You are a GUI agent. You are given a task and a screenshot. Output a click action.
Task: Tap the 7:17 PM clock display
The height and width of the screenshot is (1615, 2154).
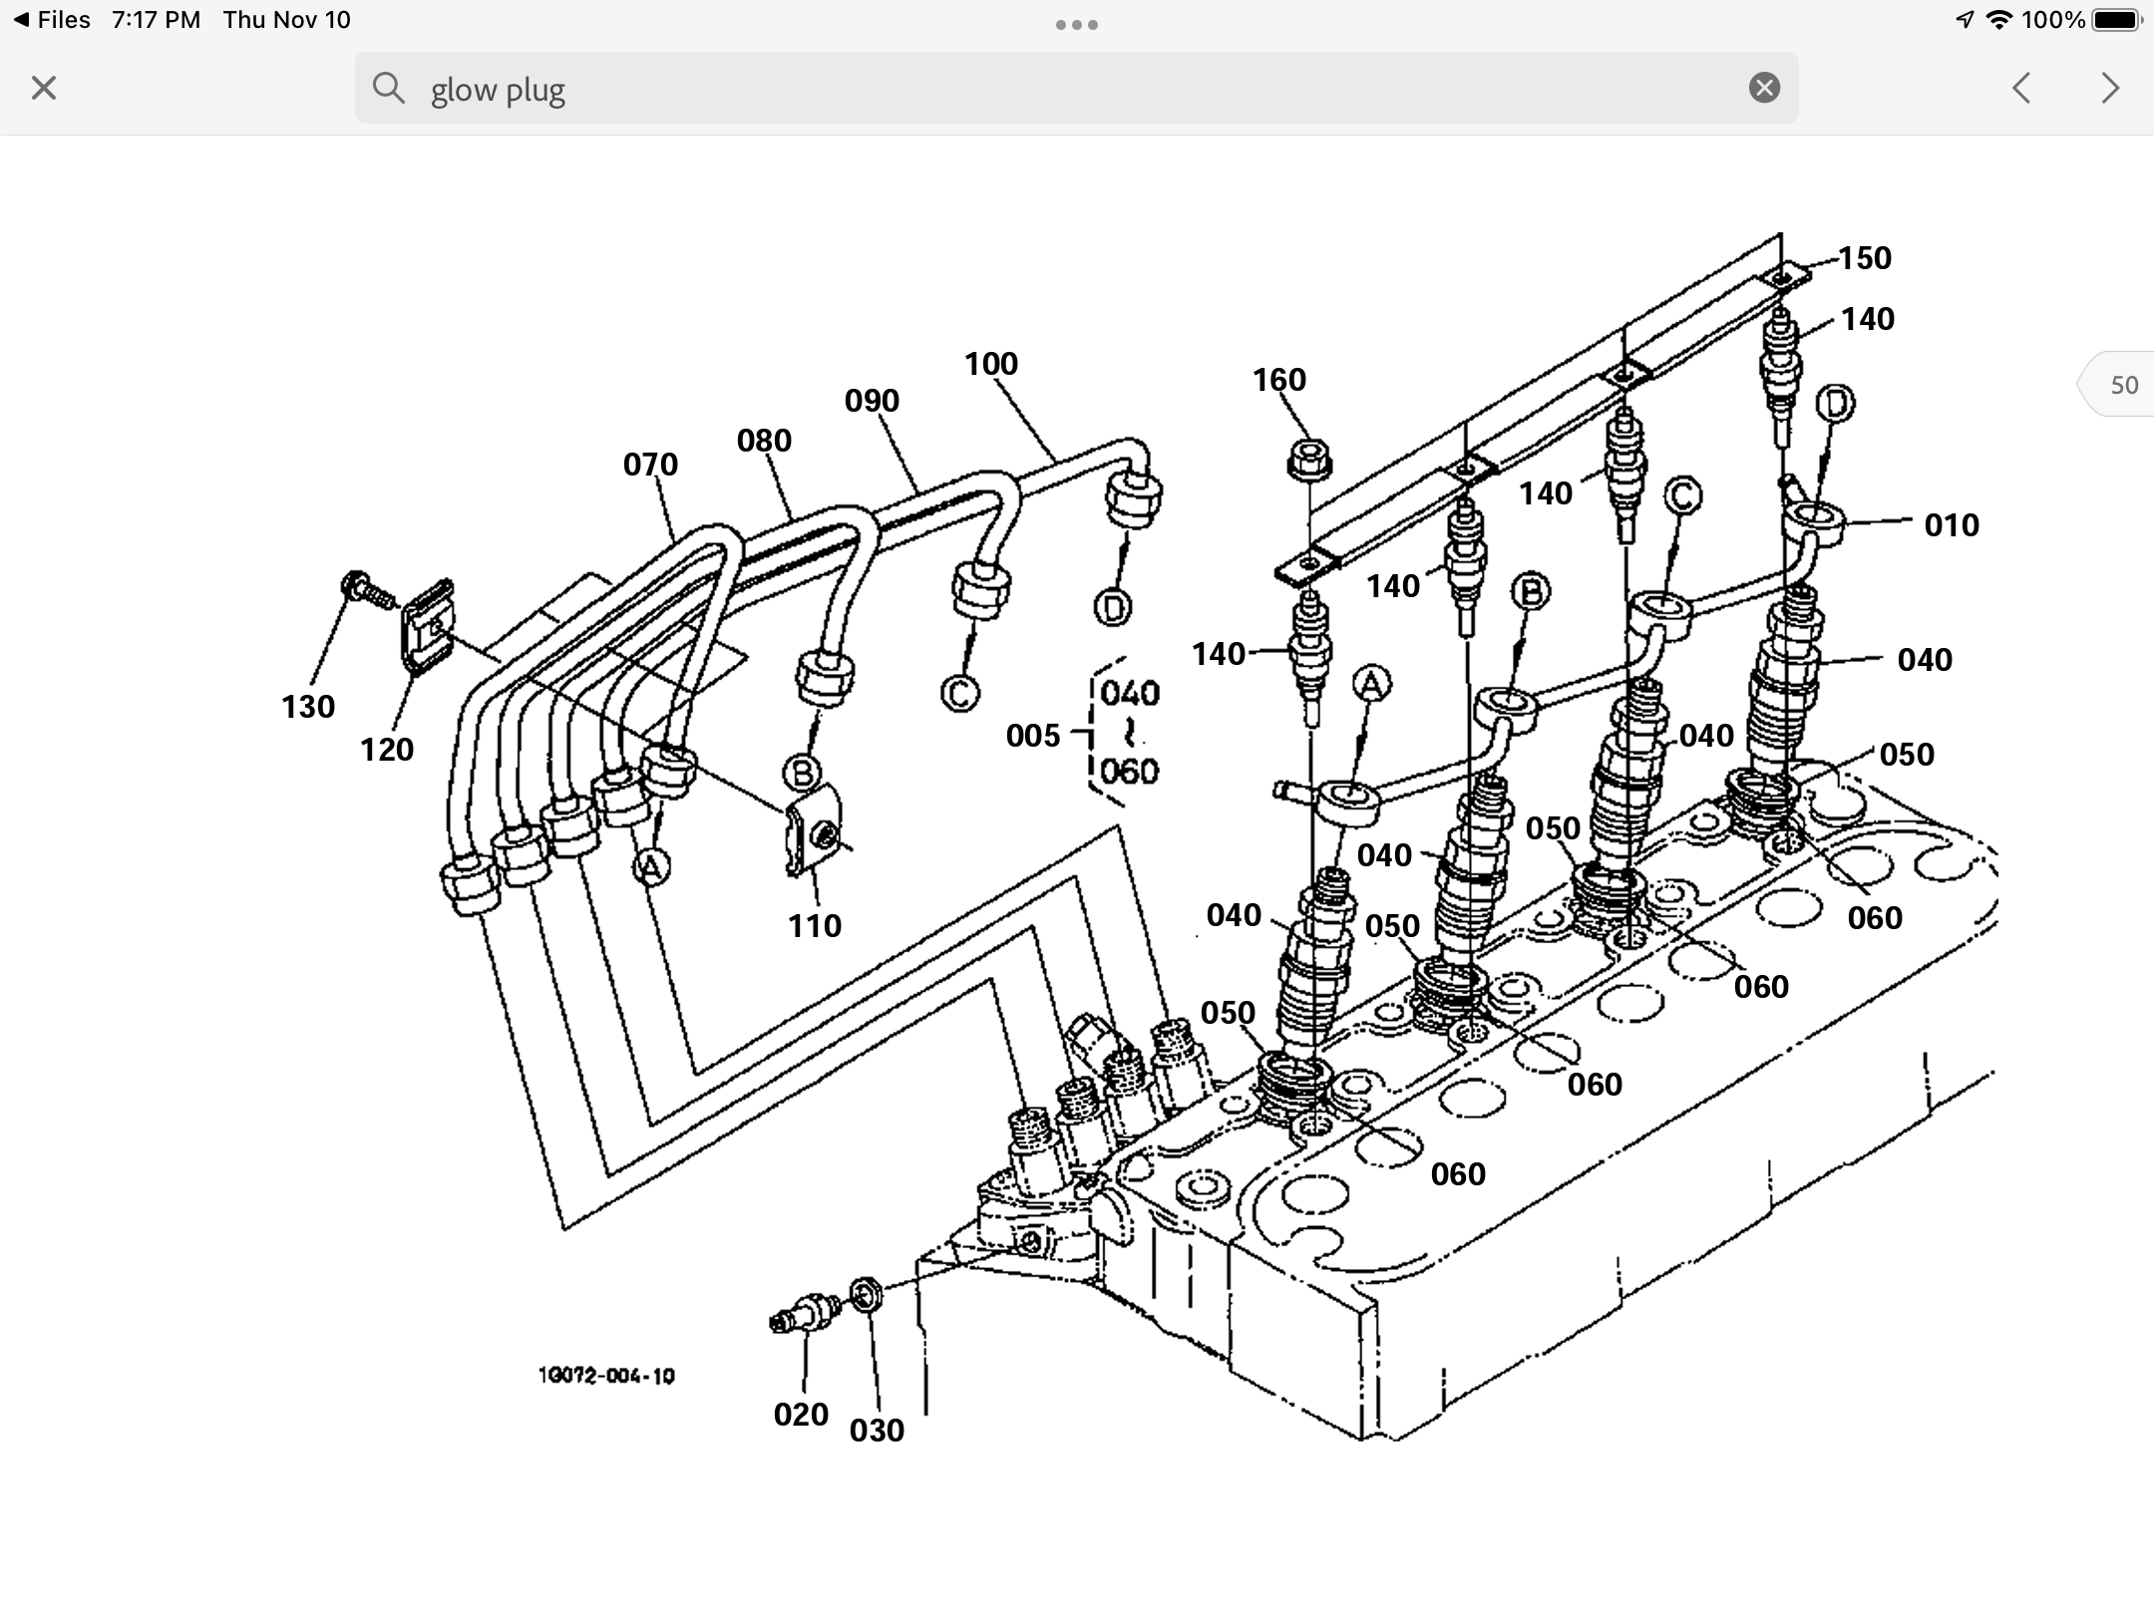[x=155, y=18]
